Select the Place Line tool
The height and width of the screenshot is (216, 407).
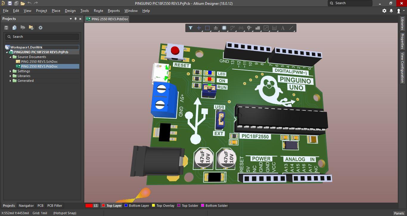[x=291, y=28]
